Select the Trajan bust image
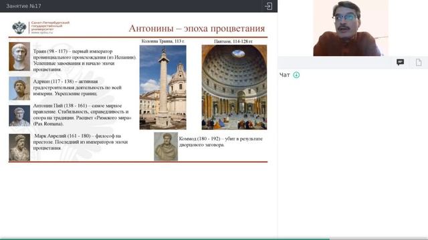428x240 pixels. [19, 57]
